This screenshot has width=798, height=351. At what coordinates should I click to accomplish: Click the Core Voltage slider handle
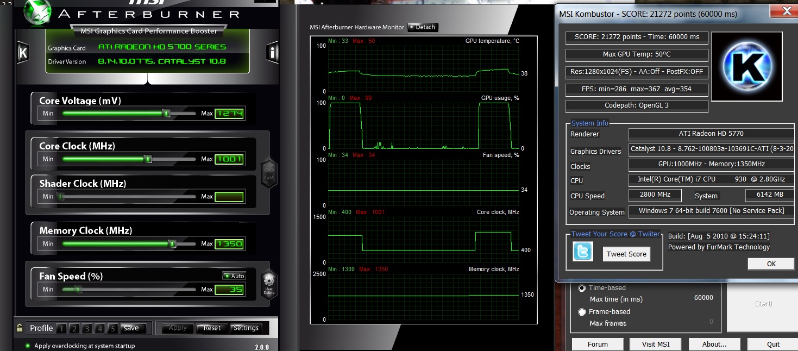167,114
